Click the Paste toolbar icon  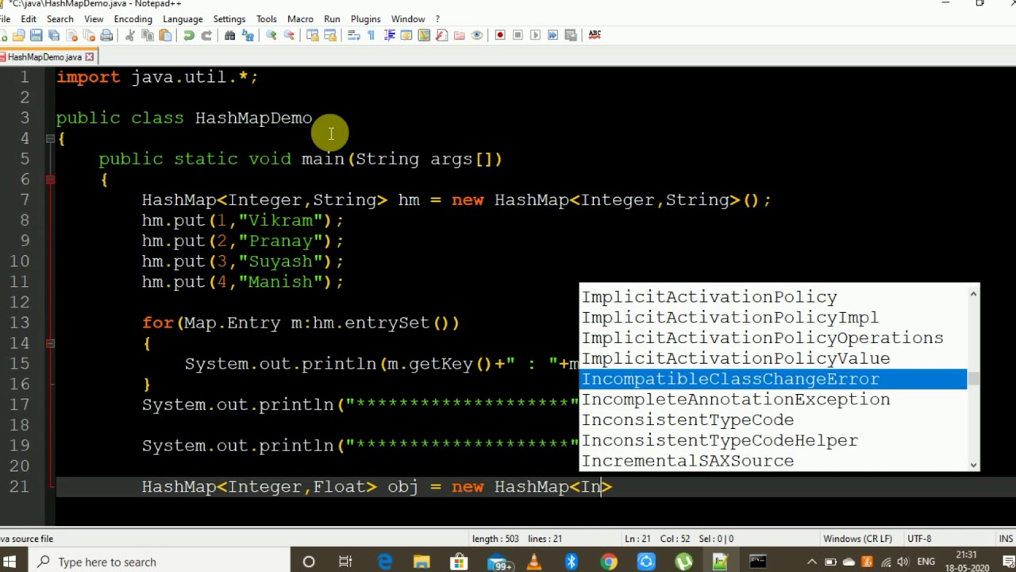click(165, 35)
